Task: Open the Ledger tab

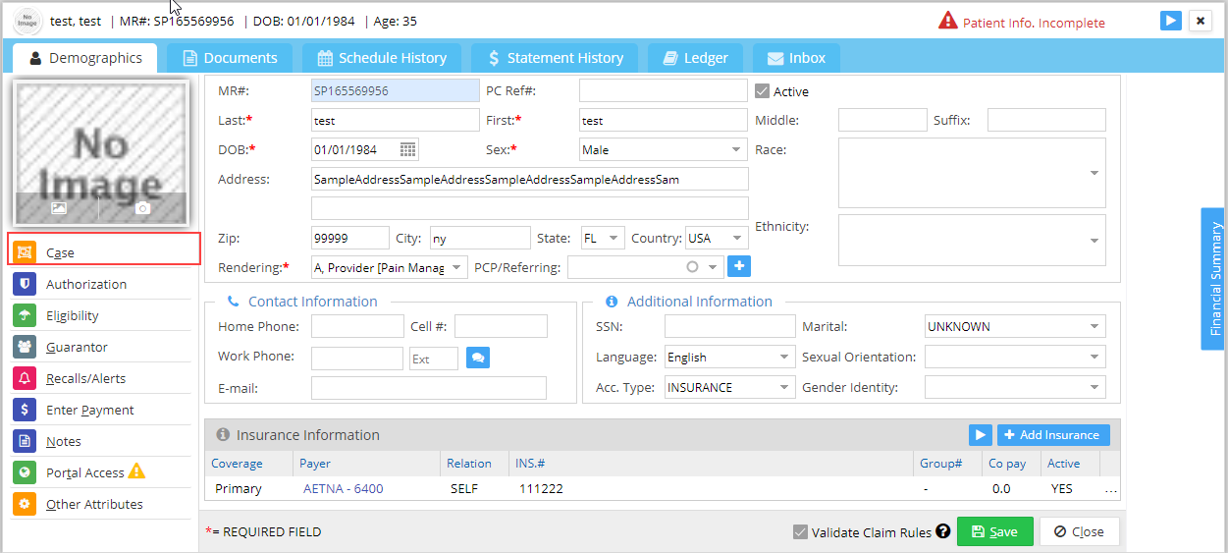Action: coord(695,58)
